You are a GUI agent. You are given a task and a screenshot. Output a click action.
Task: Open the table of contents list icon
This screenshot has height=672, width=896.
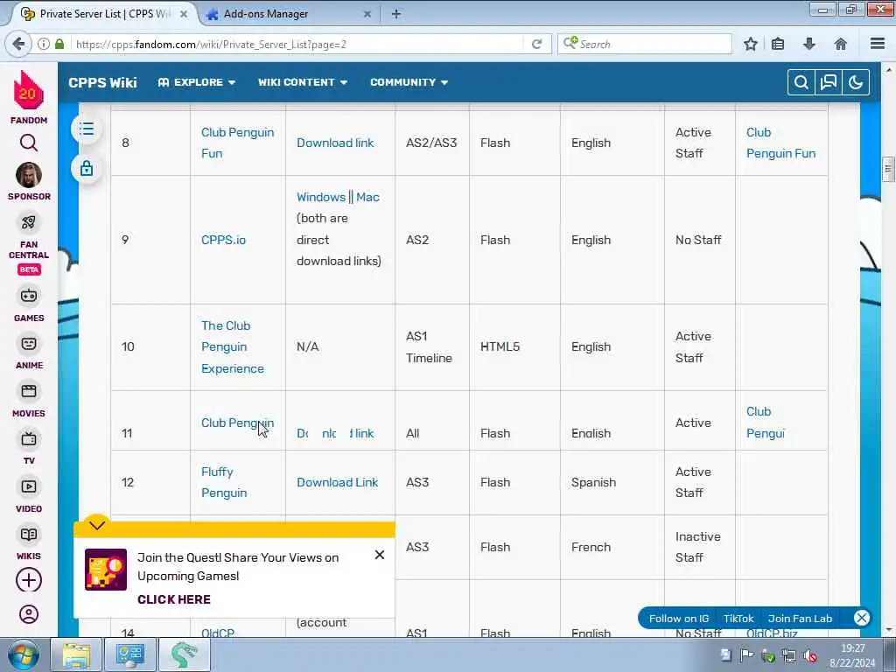[x=87, y=129]
